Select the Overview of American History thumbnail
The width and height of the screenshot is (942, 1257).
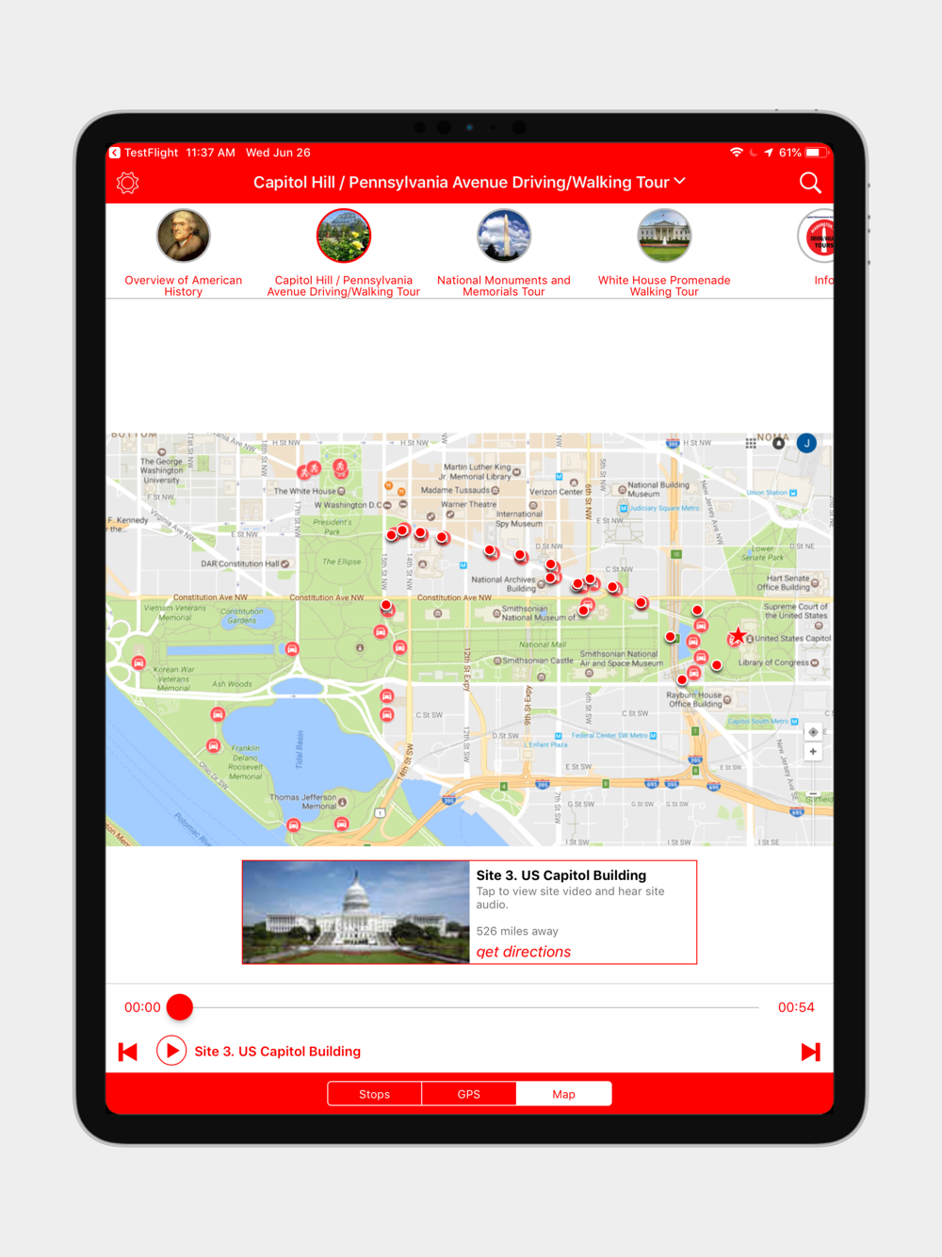pyautogui.click(x=184, y=236)
